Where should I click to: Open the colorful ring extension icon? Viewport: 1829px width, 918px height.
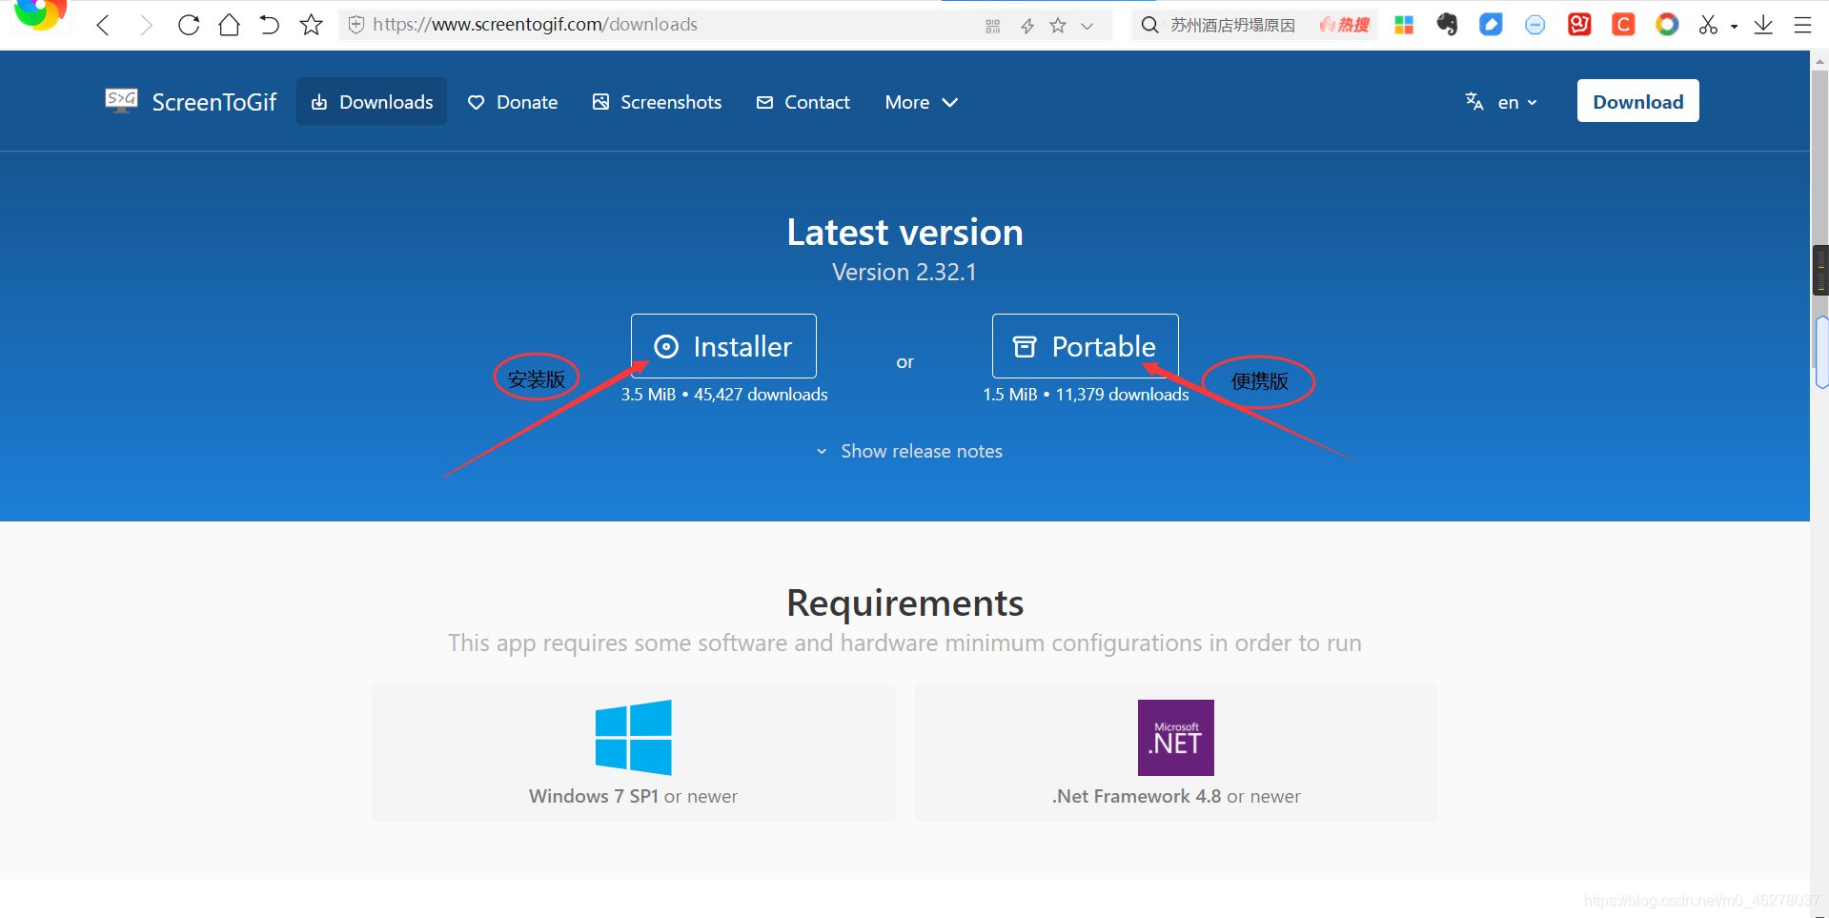point(1667,25)
